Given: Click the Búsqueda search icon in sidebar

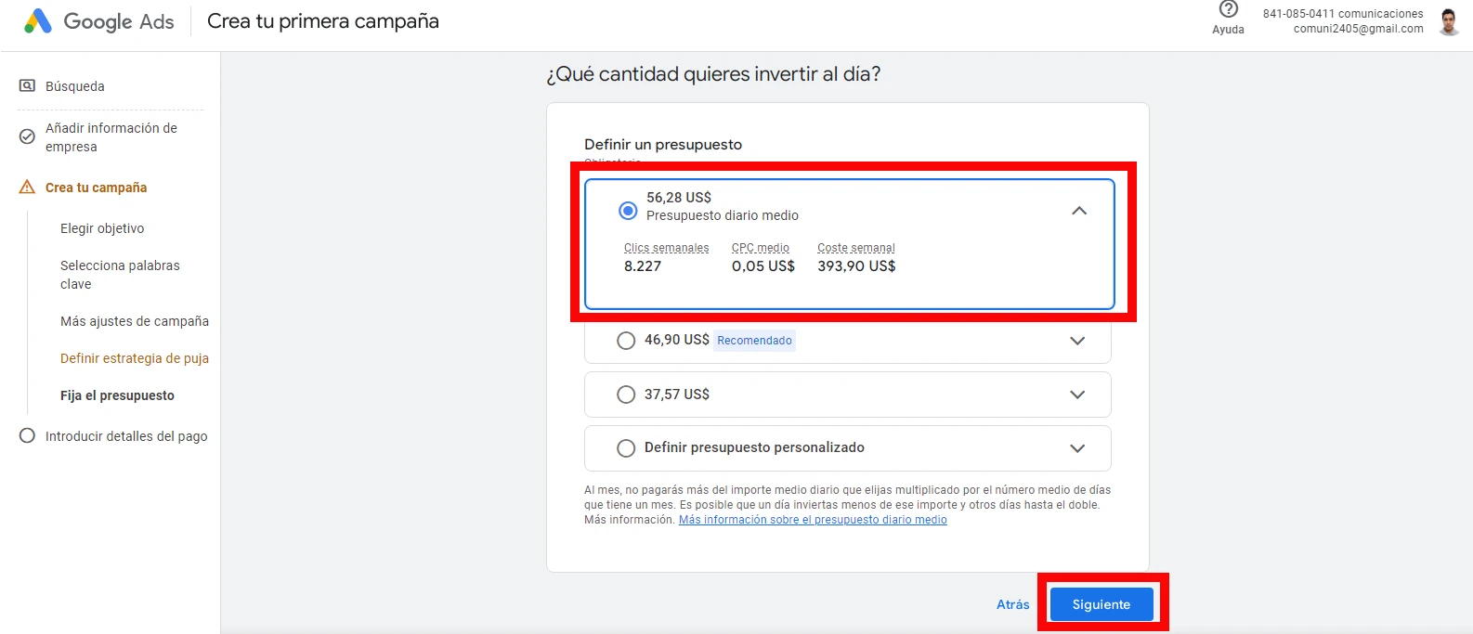Looking at the screenshot, I should click(28, 85).
